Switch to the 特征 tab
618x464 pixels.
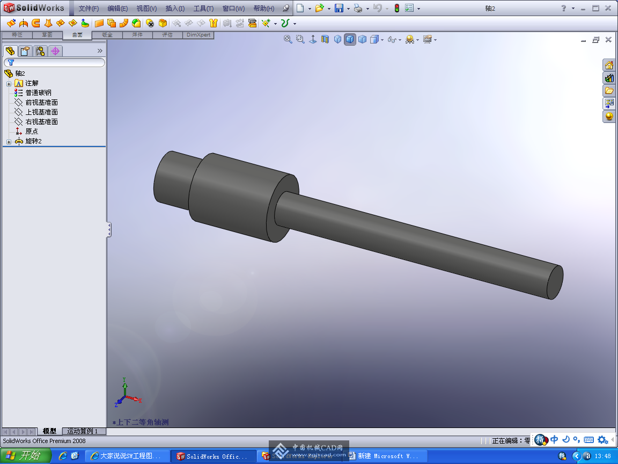[17, 35]
